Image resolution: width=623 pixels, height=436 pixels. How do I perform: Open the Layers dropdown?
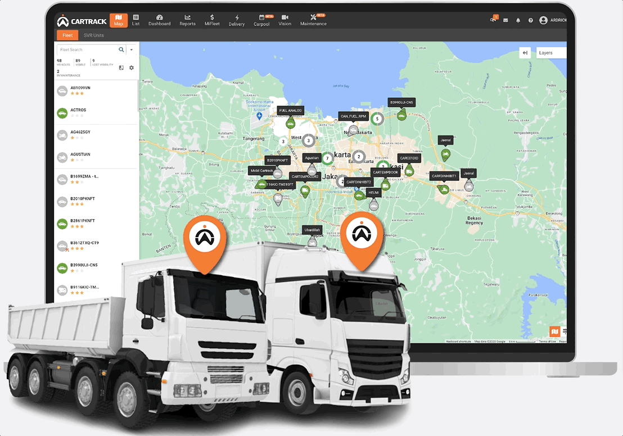[551, 53]
